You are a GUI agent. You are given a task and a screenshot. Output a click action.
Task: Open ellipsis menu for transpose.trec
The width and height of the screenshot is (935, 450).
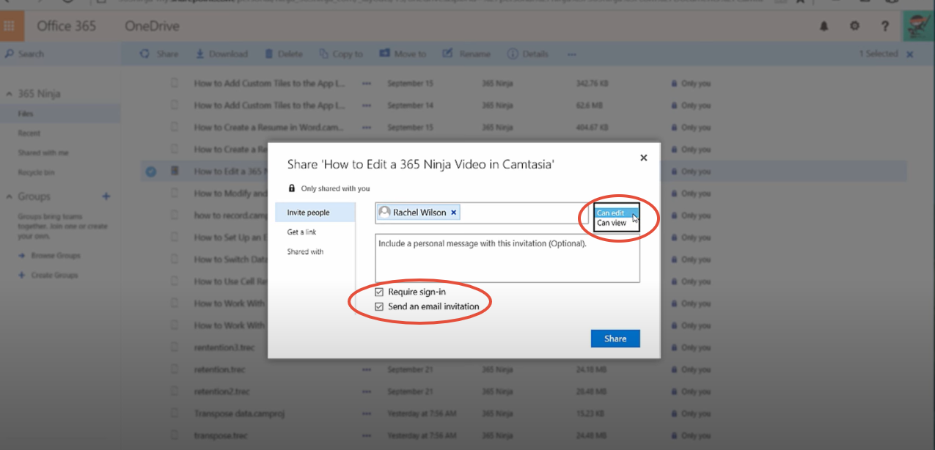point(367,436)
